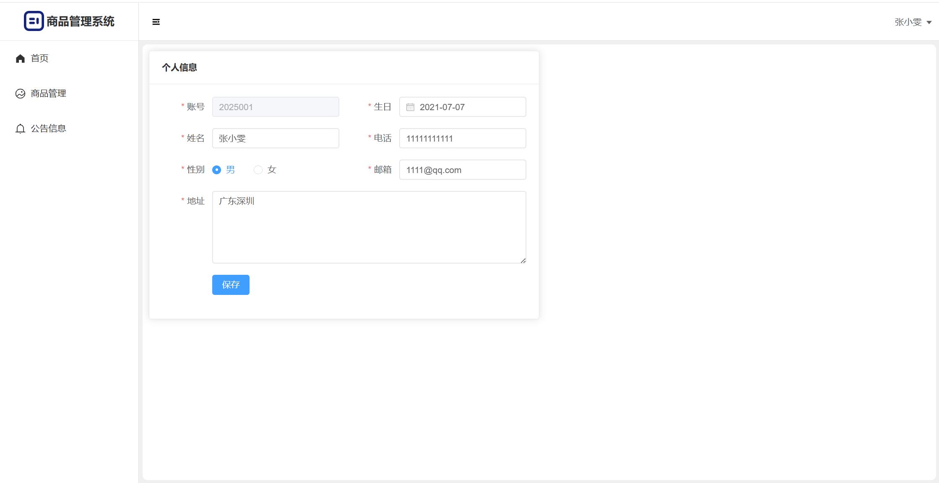
Task: Click the bell icon for 公告信息
Action: pyautogui.click(x=20, y=129)
